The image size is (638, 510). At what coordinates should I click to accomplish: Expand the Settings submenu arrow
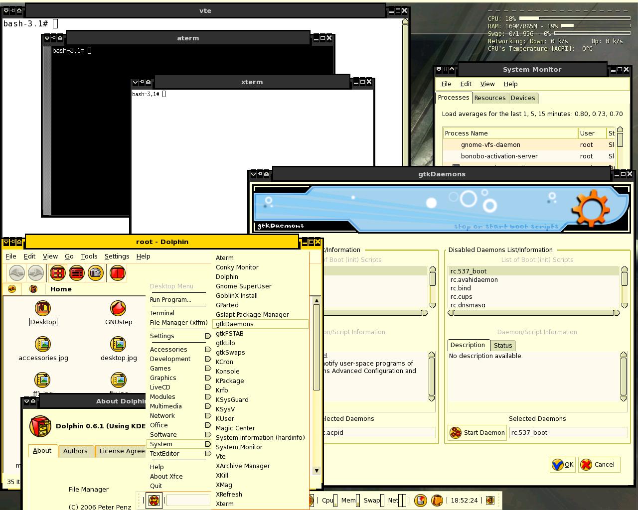[208, 336]
